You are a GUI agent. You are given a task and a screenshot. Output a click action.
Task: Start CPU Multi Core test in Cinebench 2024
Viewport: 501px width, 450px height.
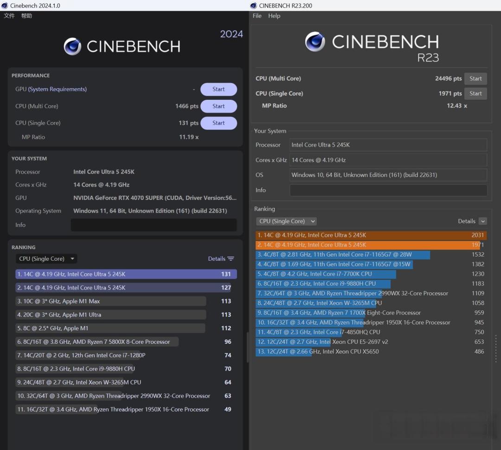point(218,106)
